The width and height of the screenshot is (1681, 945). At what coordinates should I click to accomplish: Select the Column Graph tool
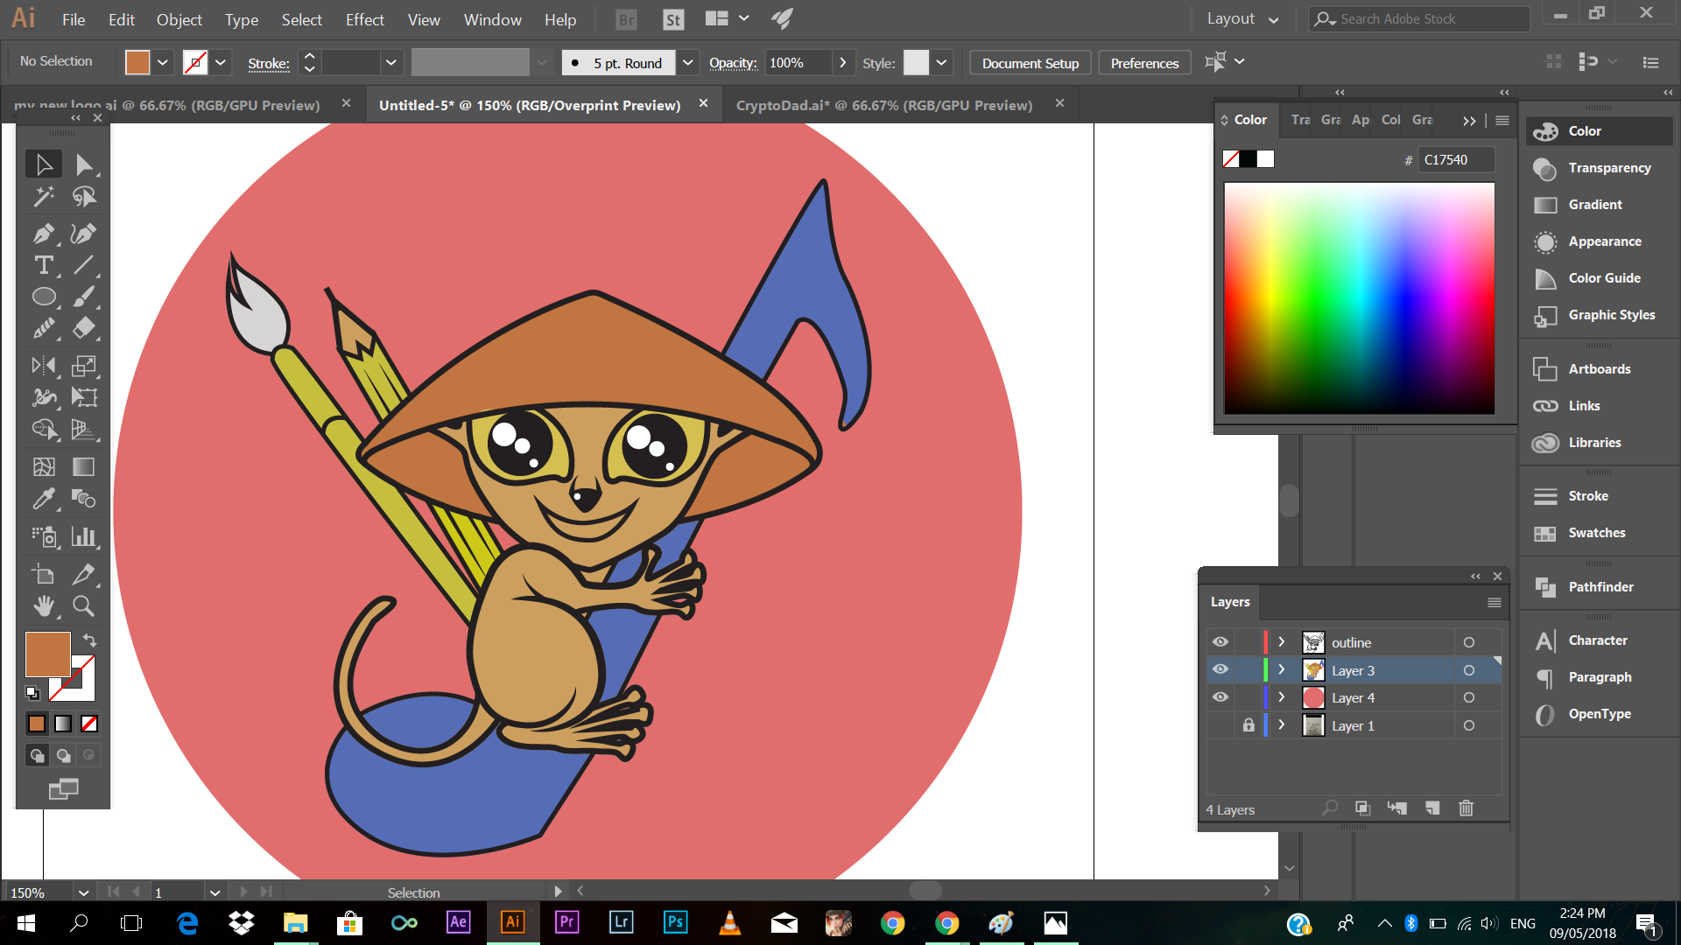[83, 536]
